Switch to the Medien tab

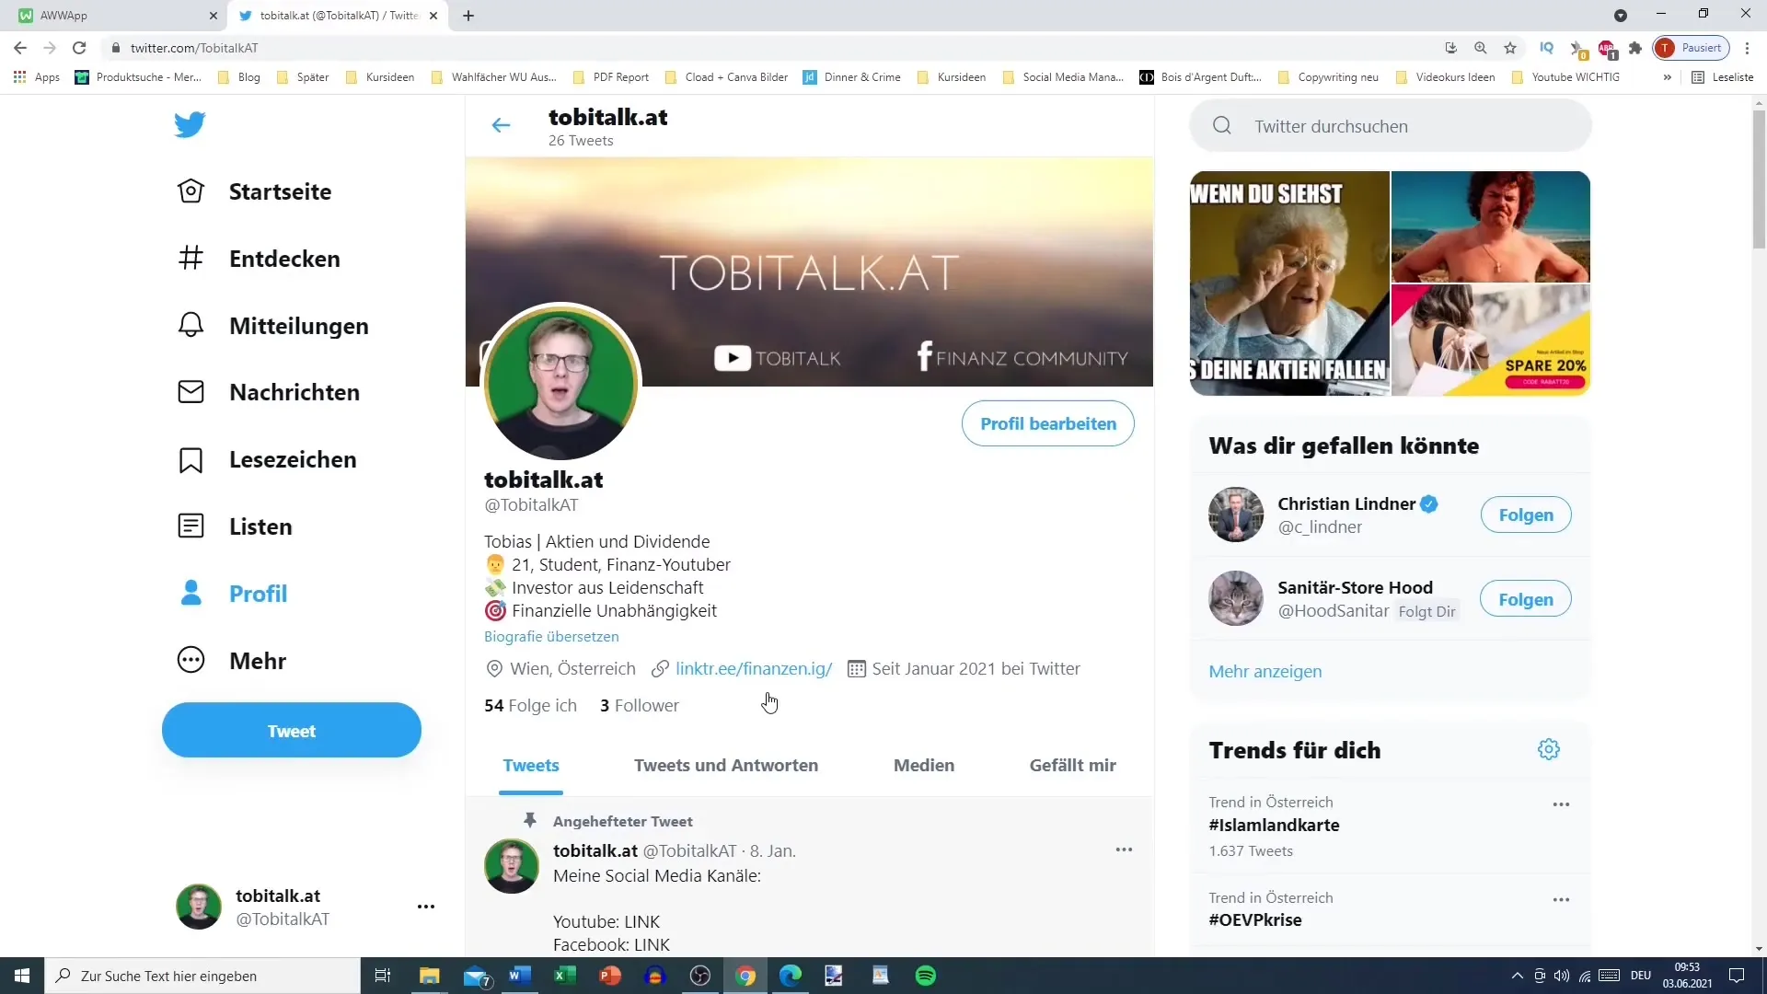pyautogui.click(x=923, y=765)
